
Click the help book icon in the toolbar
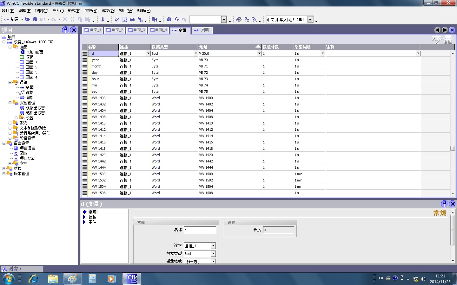[239, 20]
